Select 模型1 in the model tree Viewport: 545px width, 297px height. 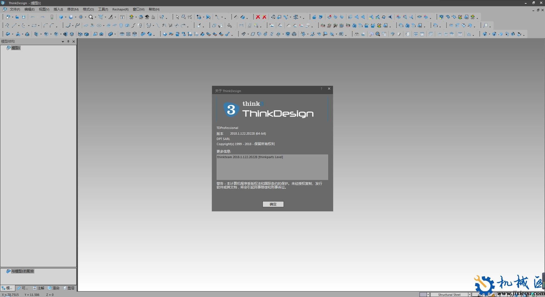tap(16, 48)
